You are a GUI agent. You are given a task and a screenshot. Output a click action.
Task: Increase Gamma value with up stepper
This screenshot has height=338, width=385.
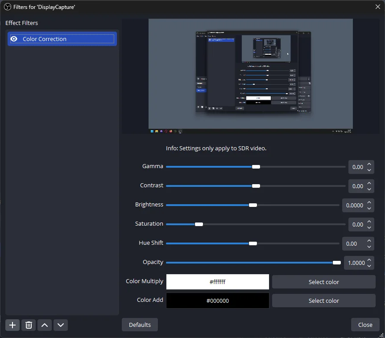coord(369,164)
